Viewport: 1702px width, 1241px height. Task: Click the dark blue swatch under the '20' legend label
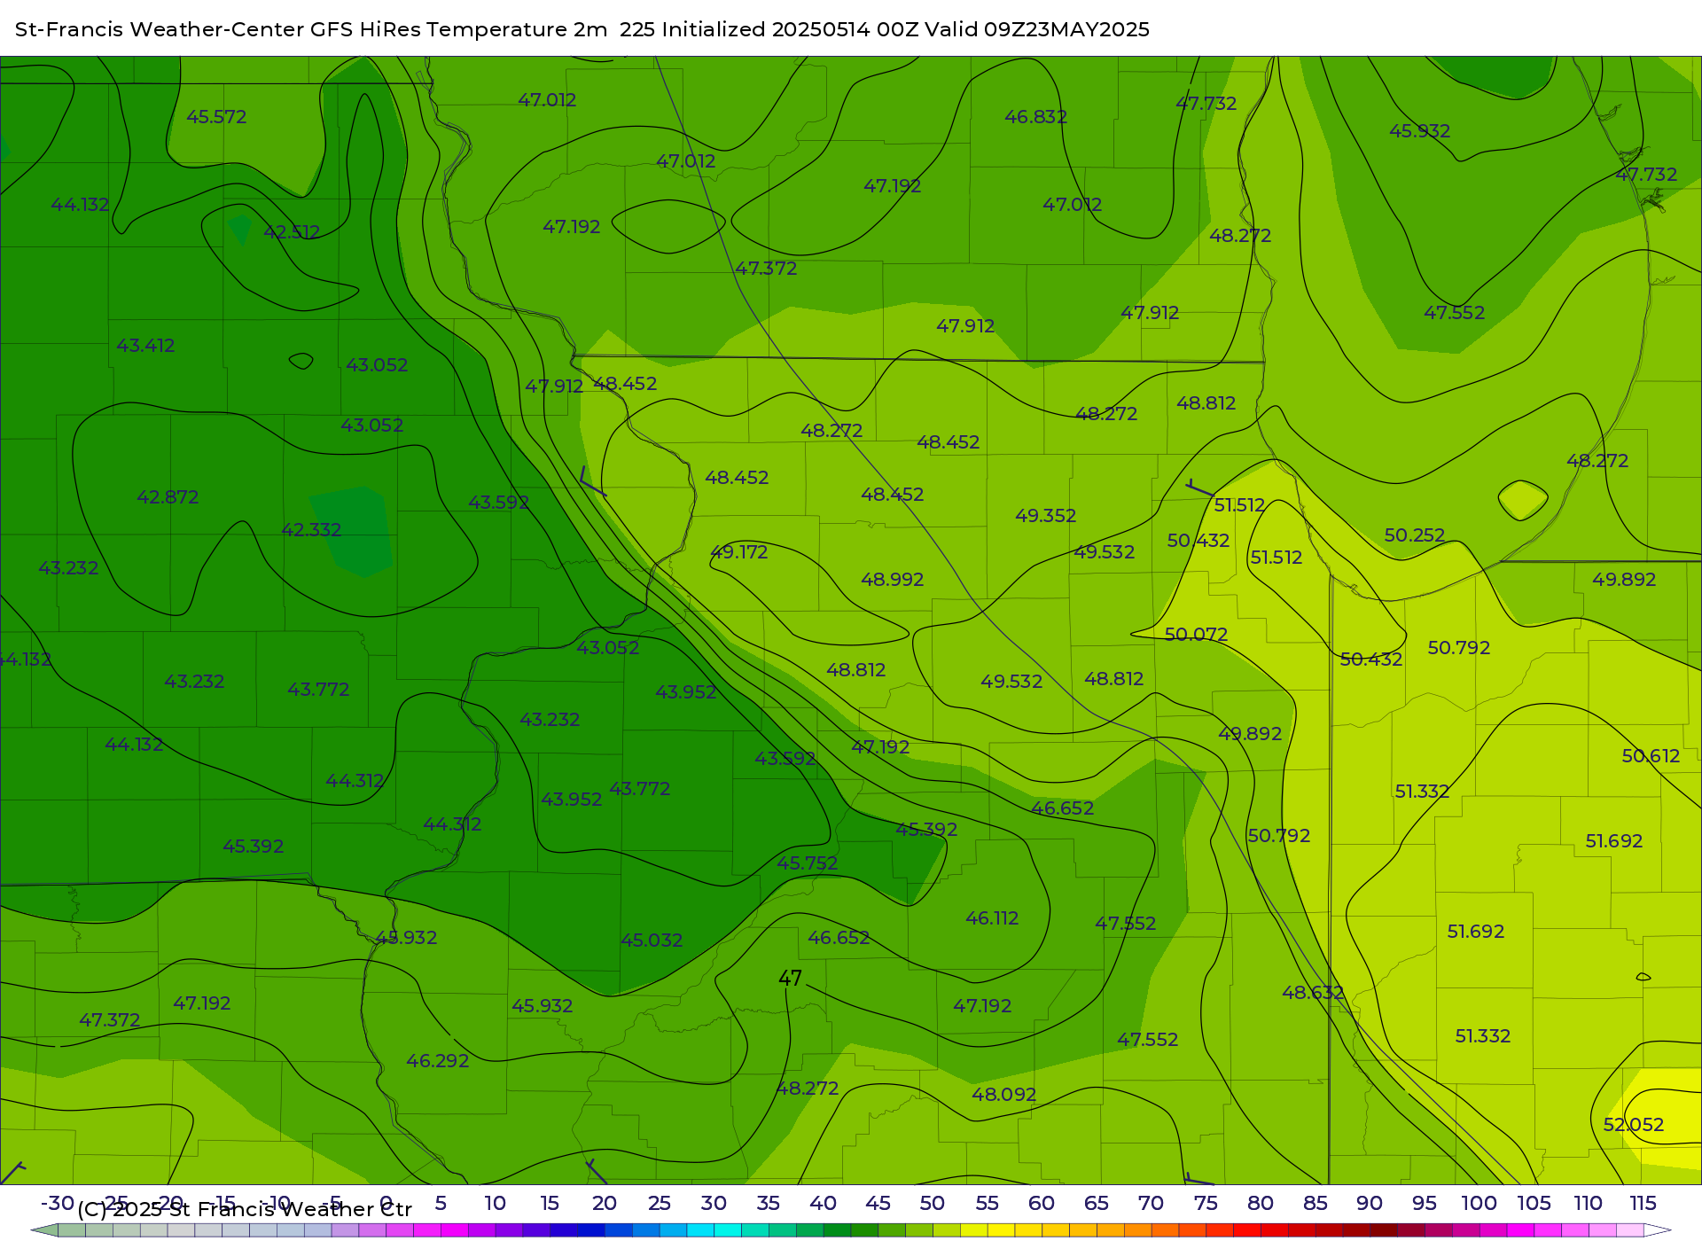coord(590,1230)
